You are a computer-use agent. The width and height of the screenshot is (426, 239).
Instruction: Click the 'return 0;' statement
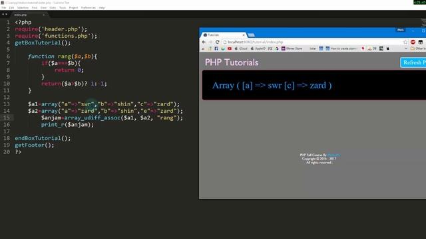coord(69,70)
